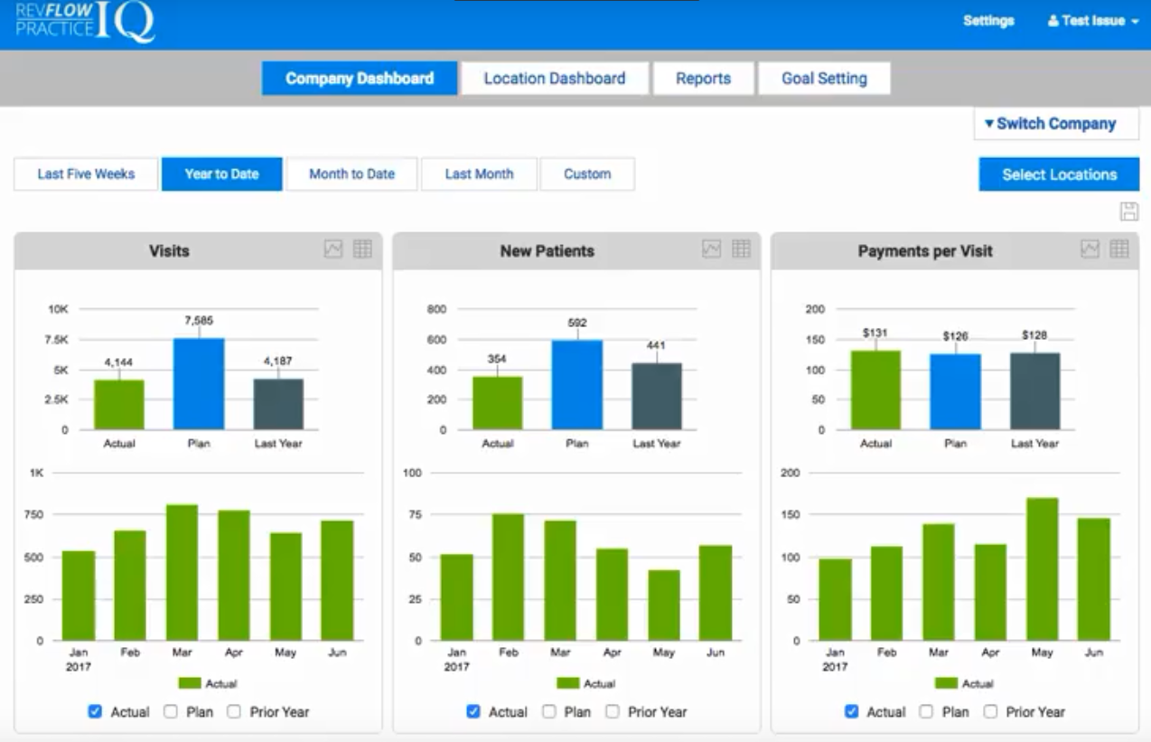Expand the Switch Company dropdown
The width and height of the screenshot is (1151, 742).
point(1056,124)
